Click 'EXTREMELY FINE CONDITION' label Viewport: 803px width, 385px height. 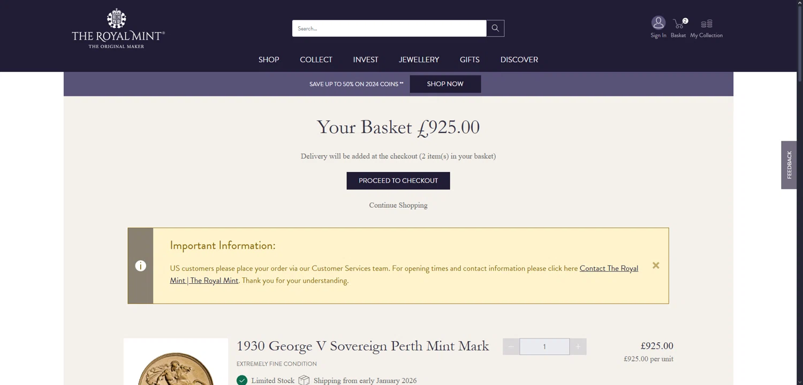coord(277,364)
